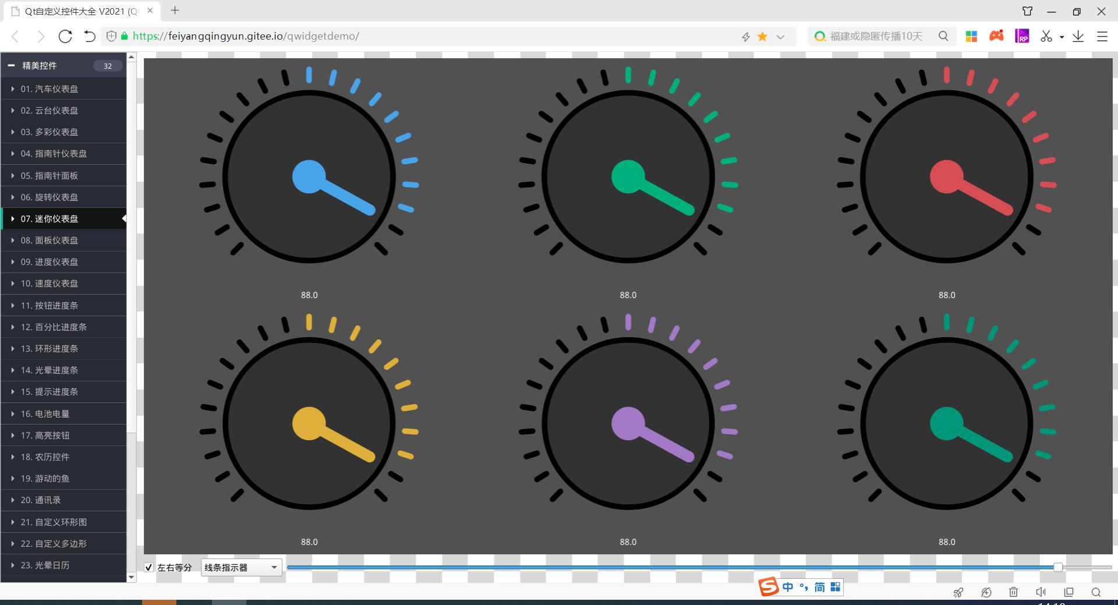Click the window split icon in status bar

(1069, 592)
